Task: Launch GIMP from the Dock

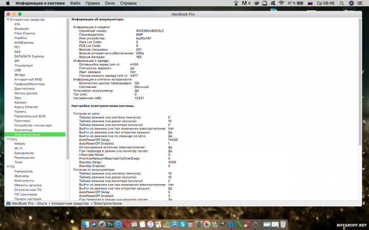Action: (223, 224)
